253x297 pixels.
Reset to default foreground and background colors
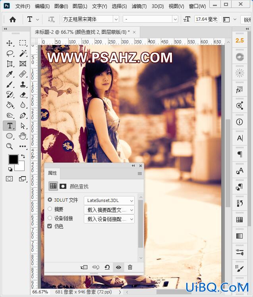point(10,169)
